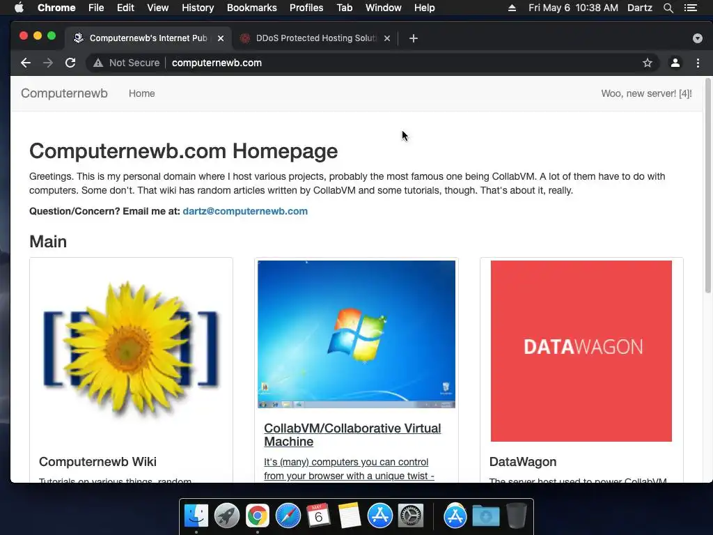Viewport: 713px width, 535px height.
Task: Click the browser forward arrow
Action: [48, 63]
